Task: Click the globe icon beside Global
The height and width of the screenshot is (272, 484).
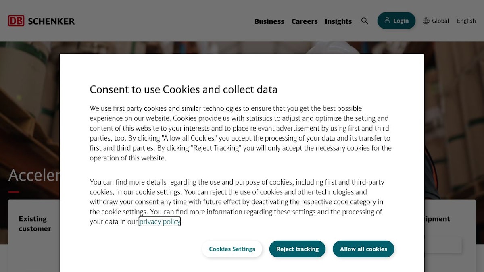Action: [x=426, y=21]
